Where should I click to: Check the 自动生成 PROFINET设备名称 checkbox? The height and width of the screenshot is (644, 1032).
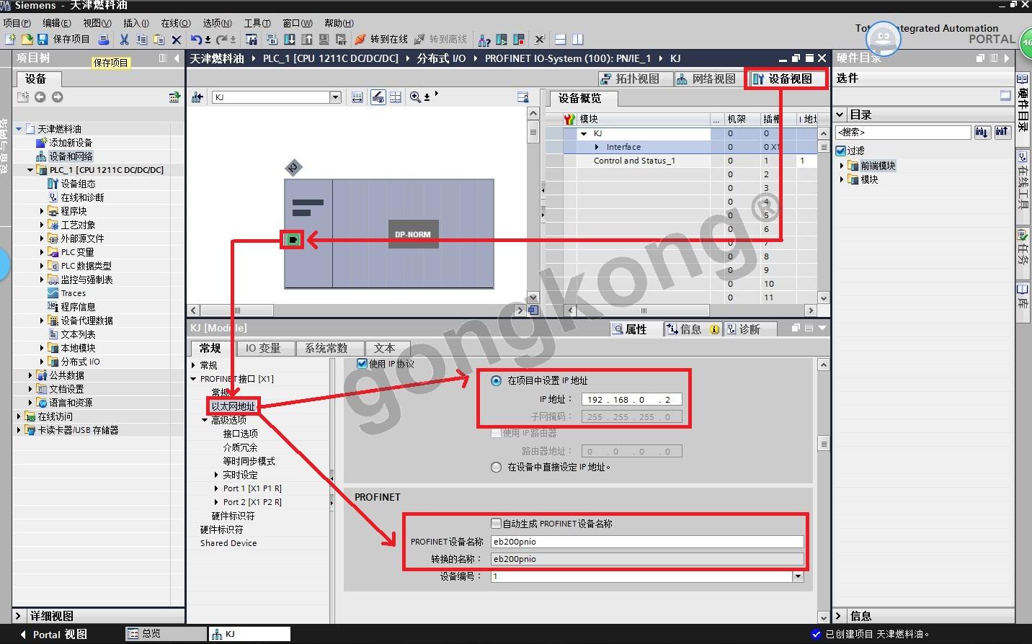click(x=496, y=524)
